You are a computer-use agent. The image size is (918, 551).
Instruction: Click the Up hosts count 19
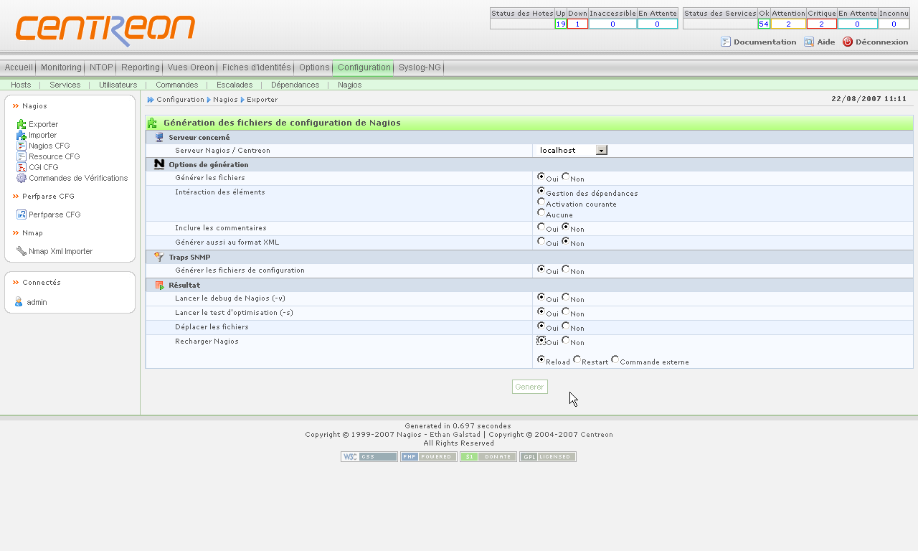(561, 24)
